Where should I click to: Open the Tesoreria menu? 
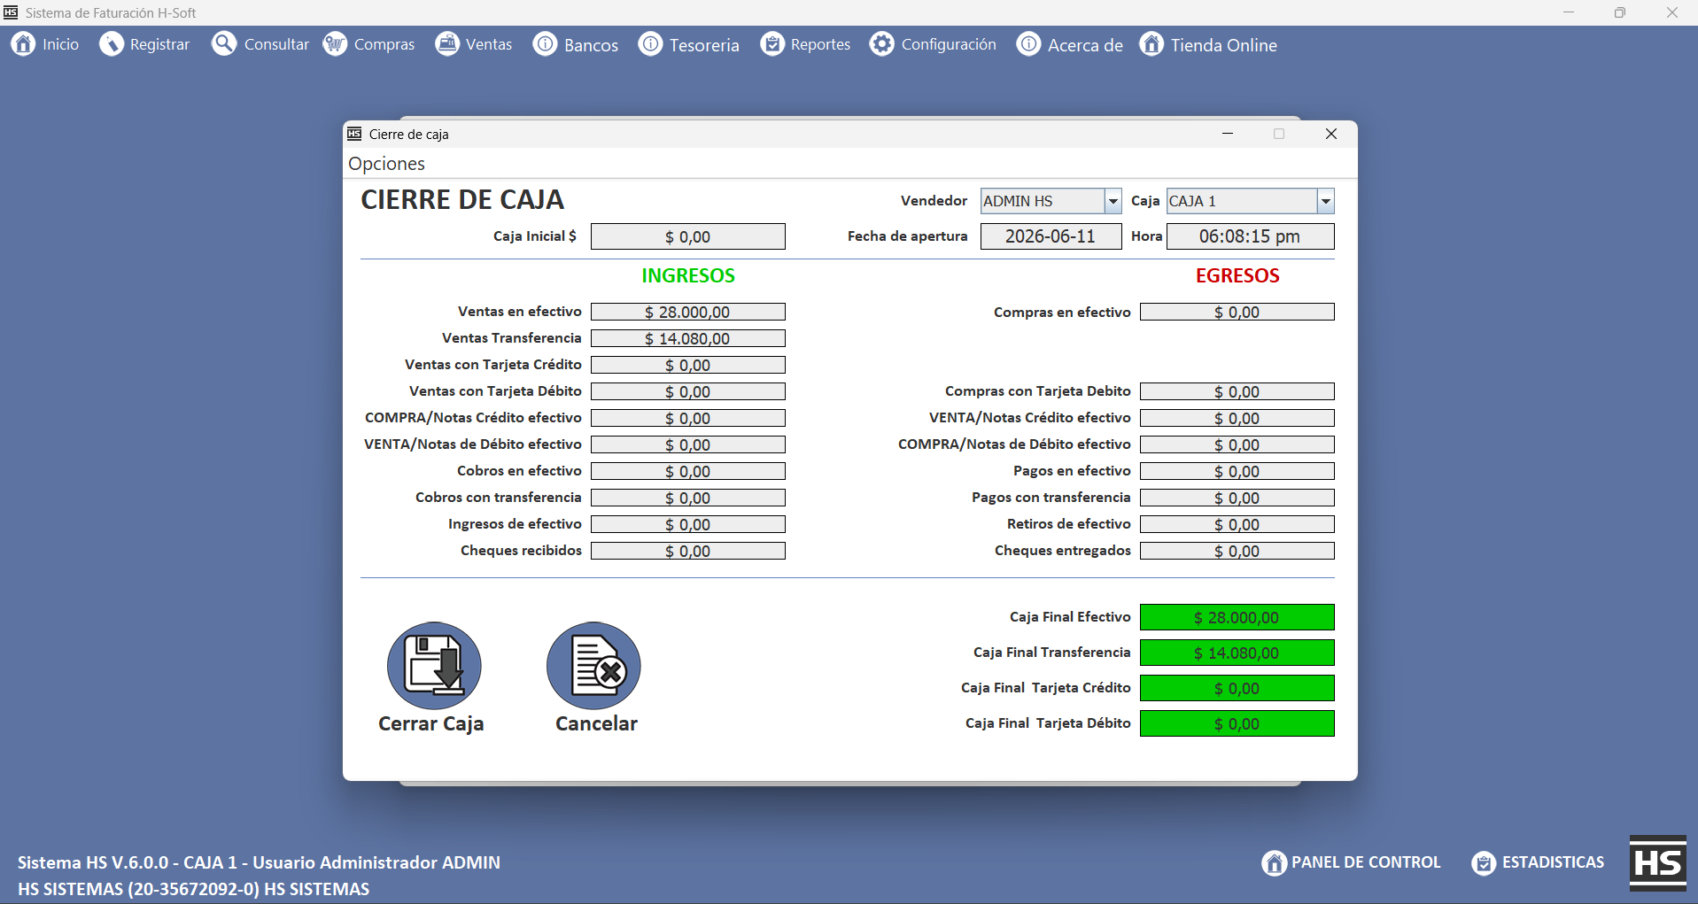689,44
